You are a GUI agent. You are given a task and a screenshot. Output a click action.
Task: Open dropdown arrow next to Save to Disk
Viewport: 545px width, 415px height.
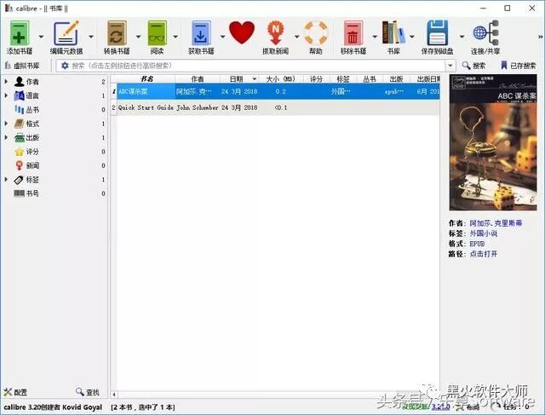[462, 36]
